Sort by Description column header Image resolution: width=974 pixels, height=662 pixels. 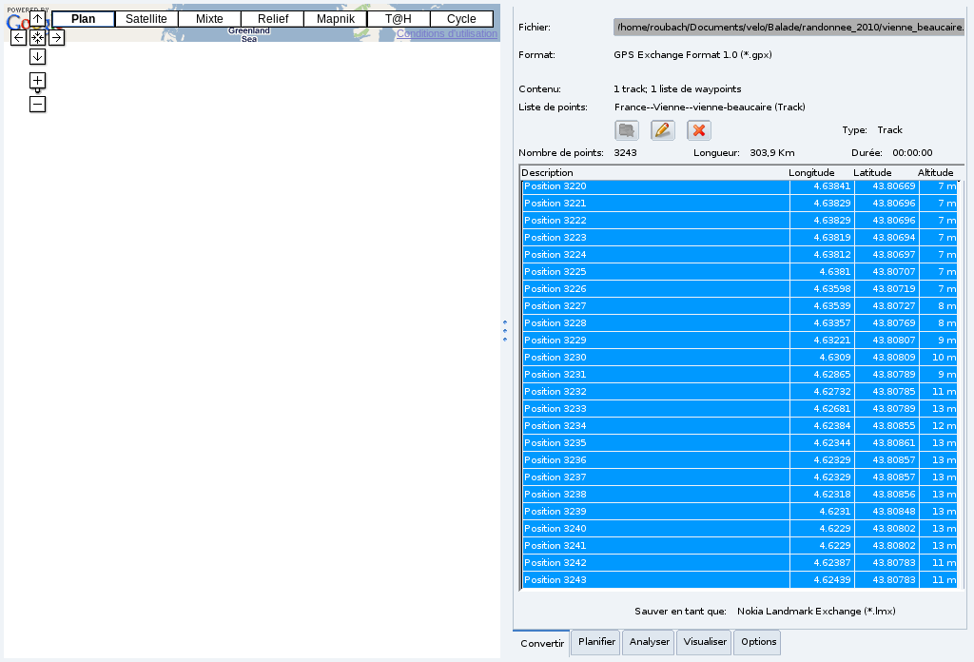point(653,173)
